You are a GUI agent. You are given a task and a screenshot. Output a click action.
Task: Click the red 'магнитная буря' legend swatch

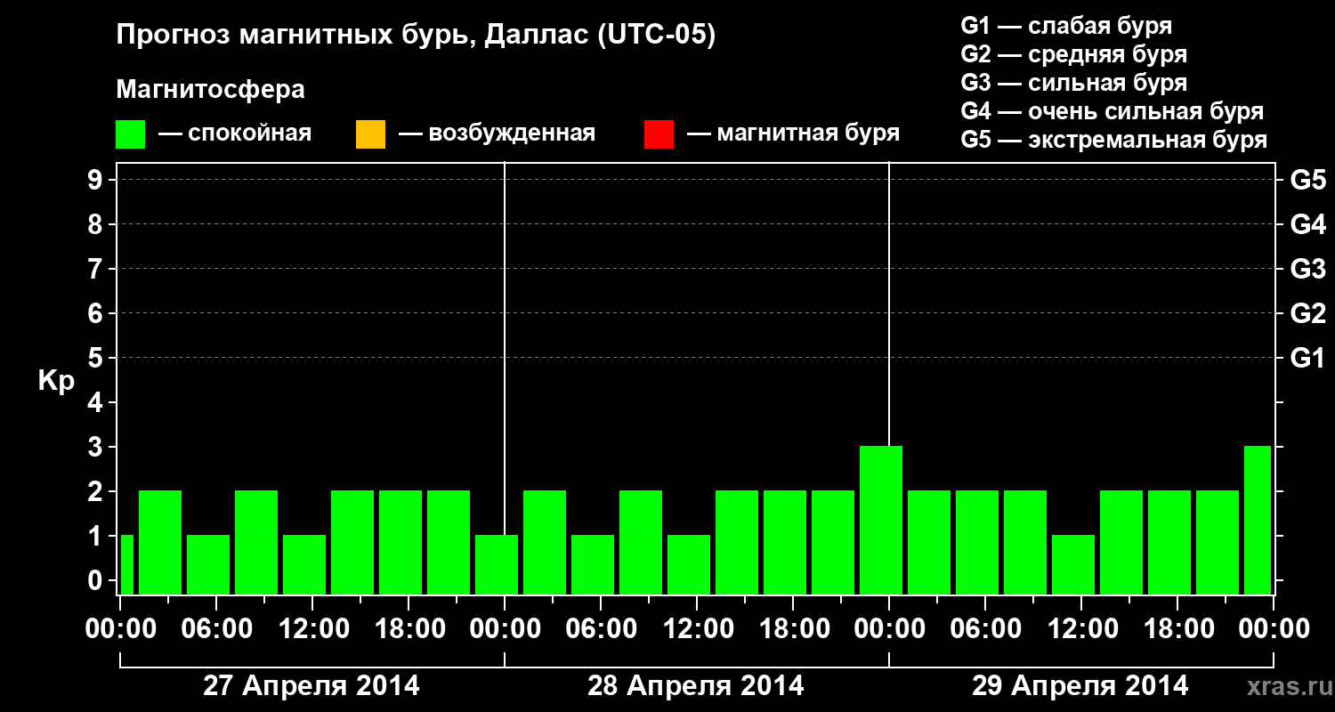659,134
